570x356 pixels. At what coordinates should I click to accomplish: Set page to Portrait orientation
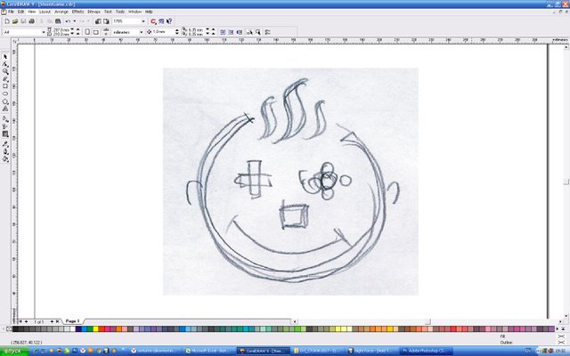coord(87,32)
